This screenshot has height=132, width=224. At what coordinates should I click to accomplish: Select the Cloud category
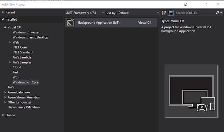(17, 67)
